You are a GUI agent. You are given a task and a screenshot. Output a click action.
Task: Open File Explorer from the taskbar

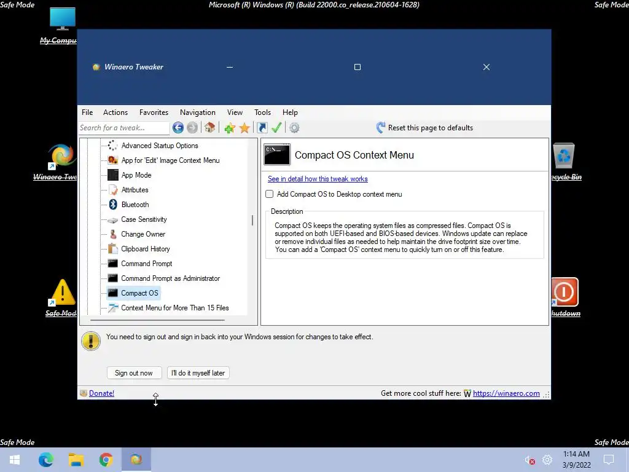tap(76, 460)
